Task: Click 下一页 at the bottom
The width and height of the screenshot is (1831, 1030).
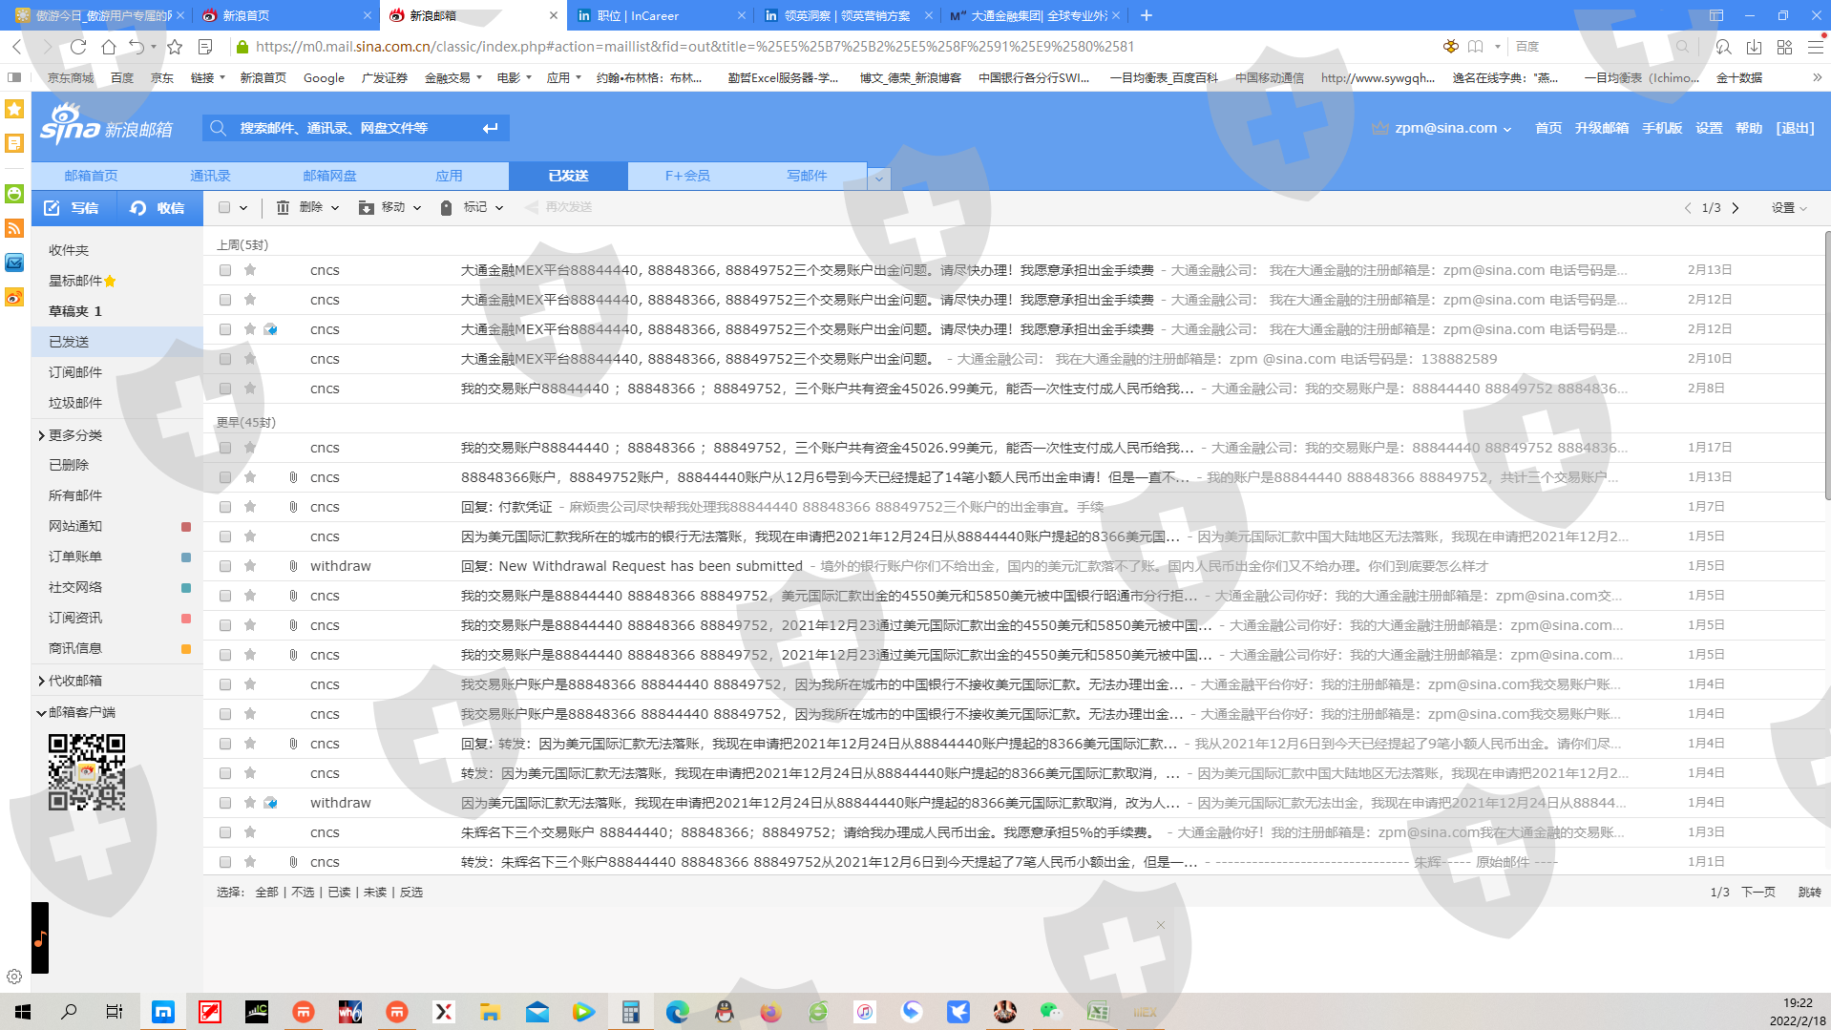Action: 1758,893
